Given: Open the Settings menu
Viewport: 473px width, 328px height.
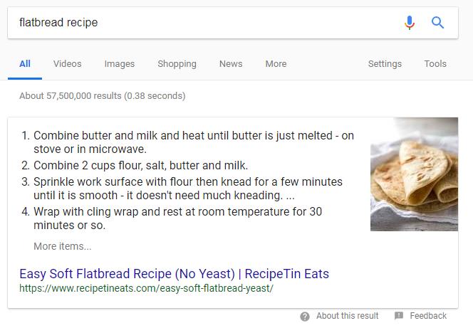Looking at the screenshot, I should coord(385,64).
